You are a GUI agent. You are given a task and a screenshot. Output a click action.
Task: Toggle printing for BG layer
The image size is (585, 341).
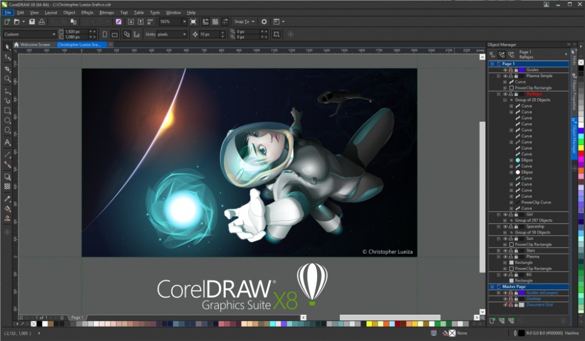point(511,274)
